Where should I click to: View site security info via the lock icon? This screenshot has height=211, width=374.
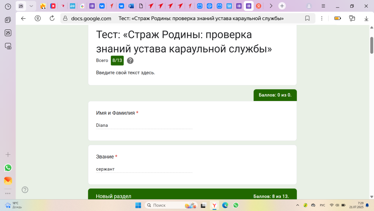[65, 18]
